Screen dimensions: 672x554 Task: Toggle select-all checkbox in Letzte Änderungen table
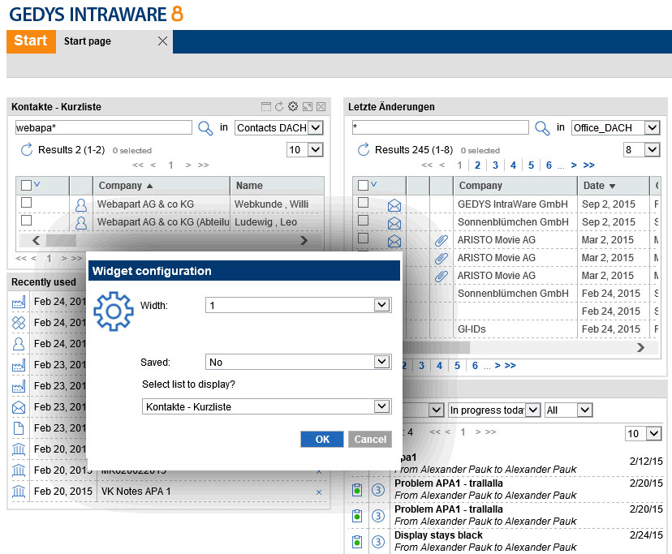(x=363, y=185)
